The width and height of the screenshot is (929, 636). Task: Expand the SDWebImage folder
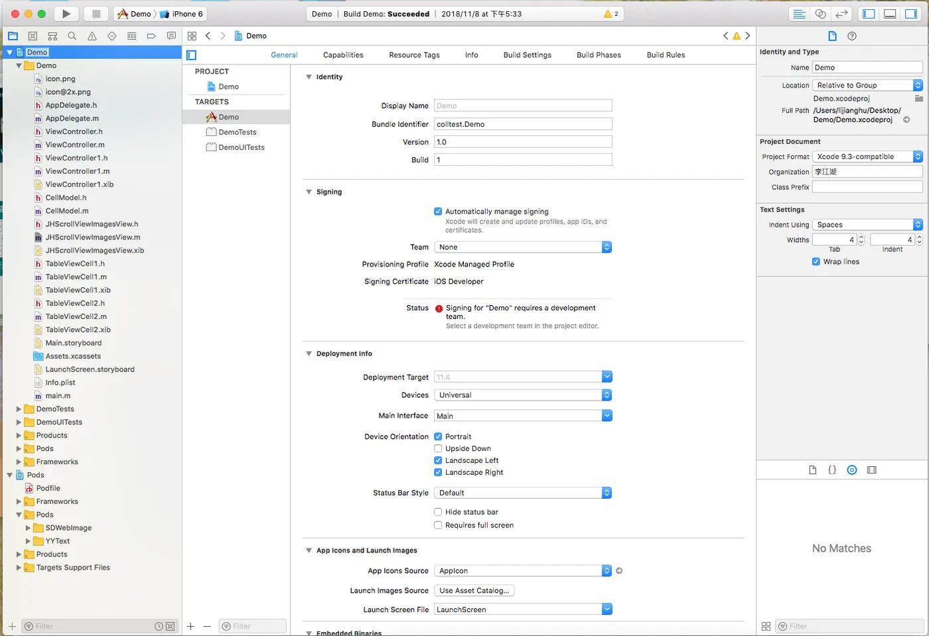click(x=28, y=528)
